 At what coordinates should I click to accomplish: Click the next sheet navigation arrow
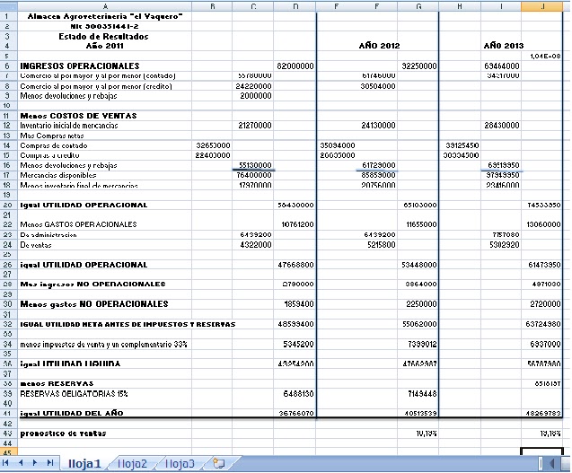click(35, 463)
